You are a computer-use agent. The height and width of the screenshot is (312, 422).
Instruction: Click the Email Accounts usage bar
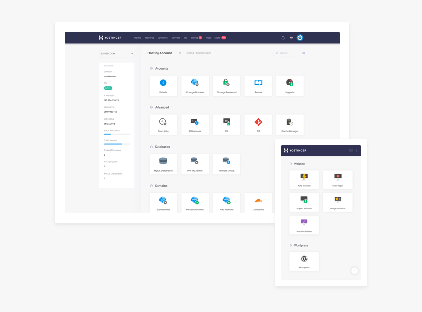(x=117, y=134)
